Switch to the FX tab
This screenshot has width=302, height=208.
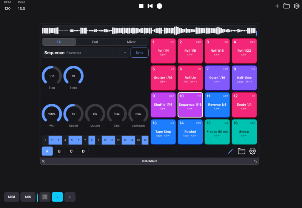point(59,42)
